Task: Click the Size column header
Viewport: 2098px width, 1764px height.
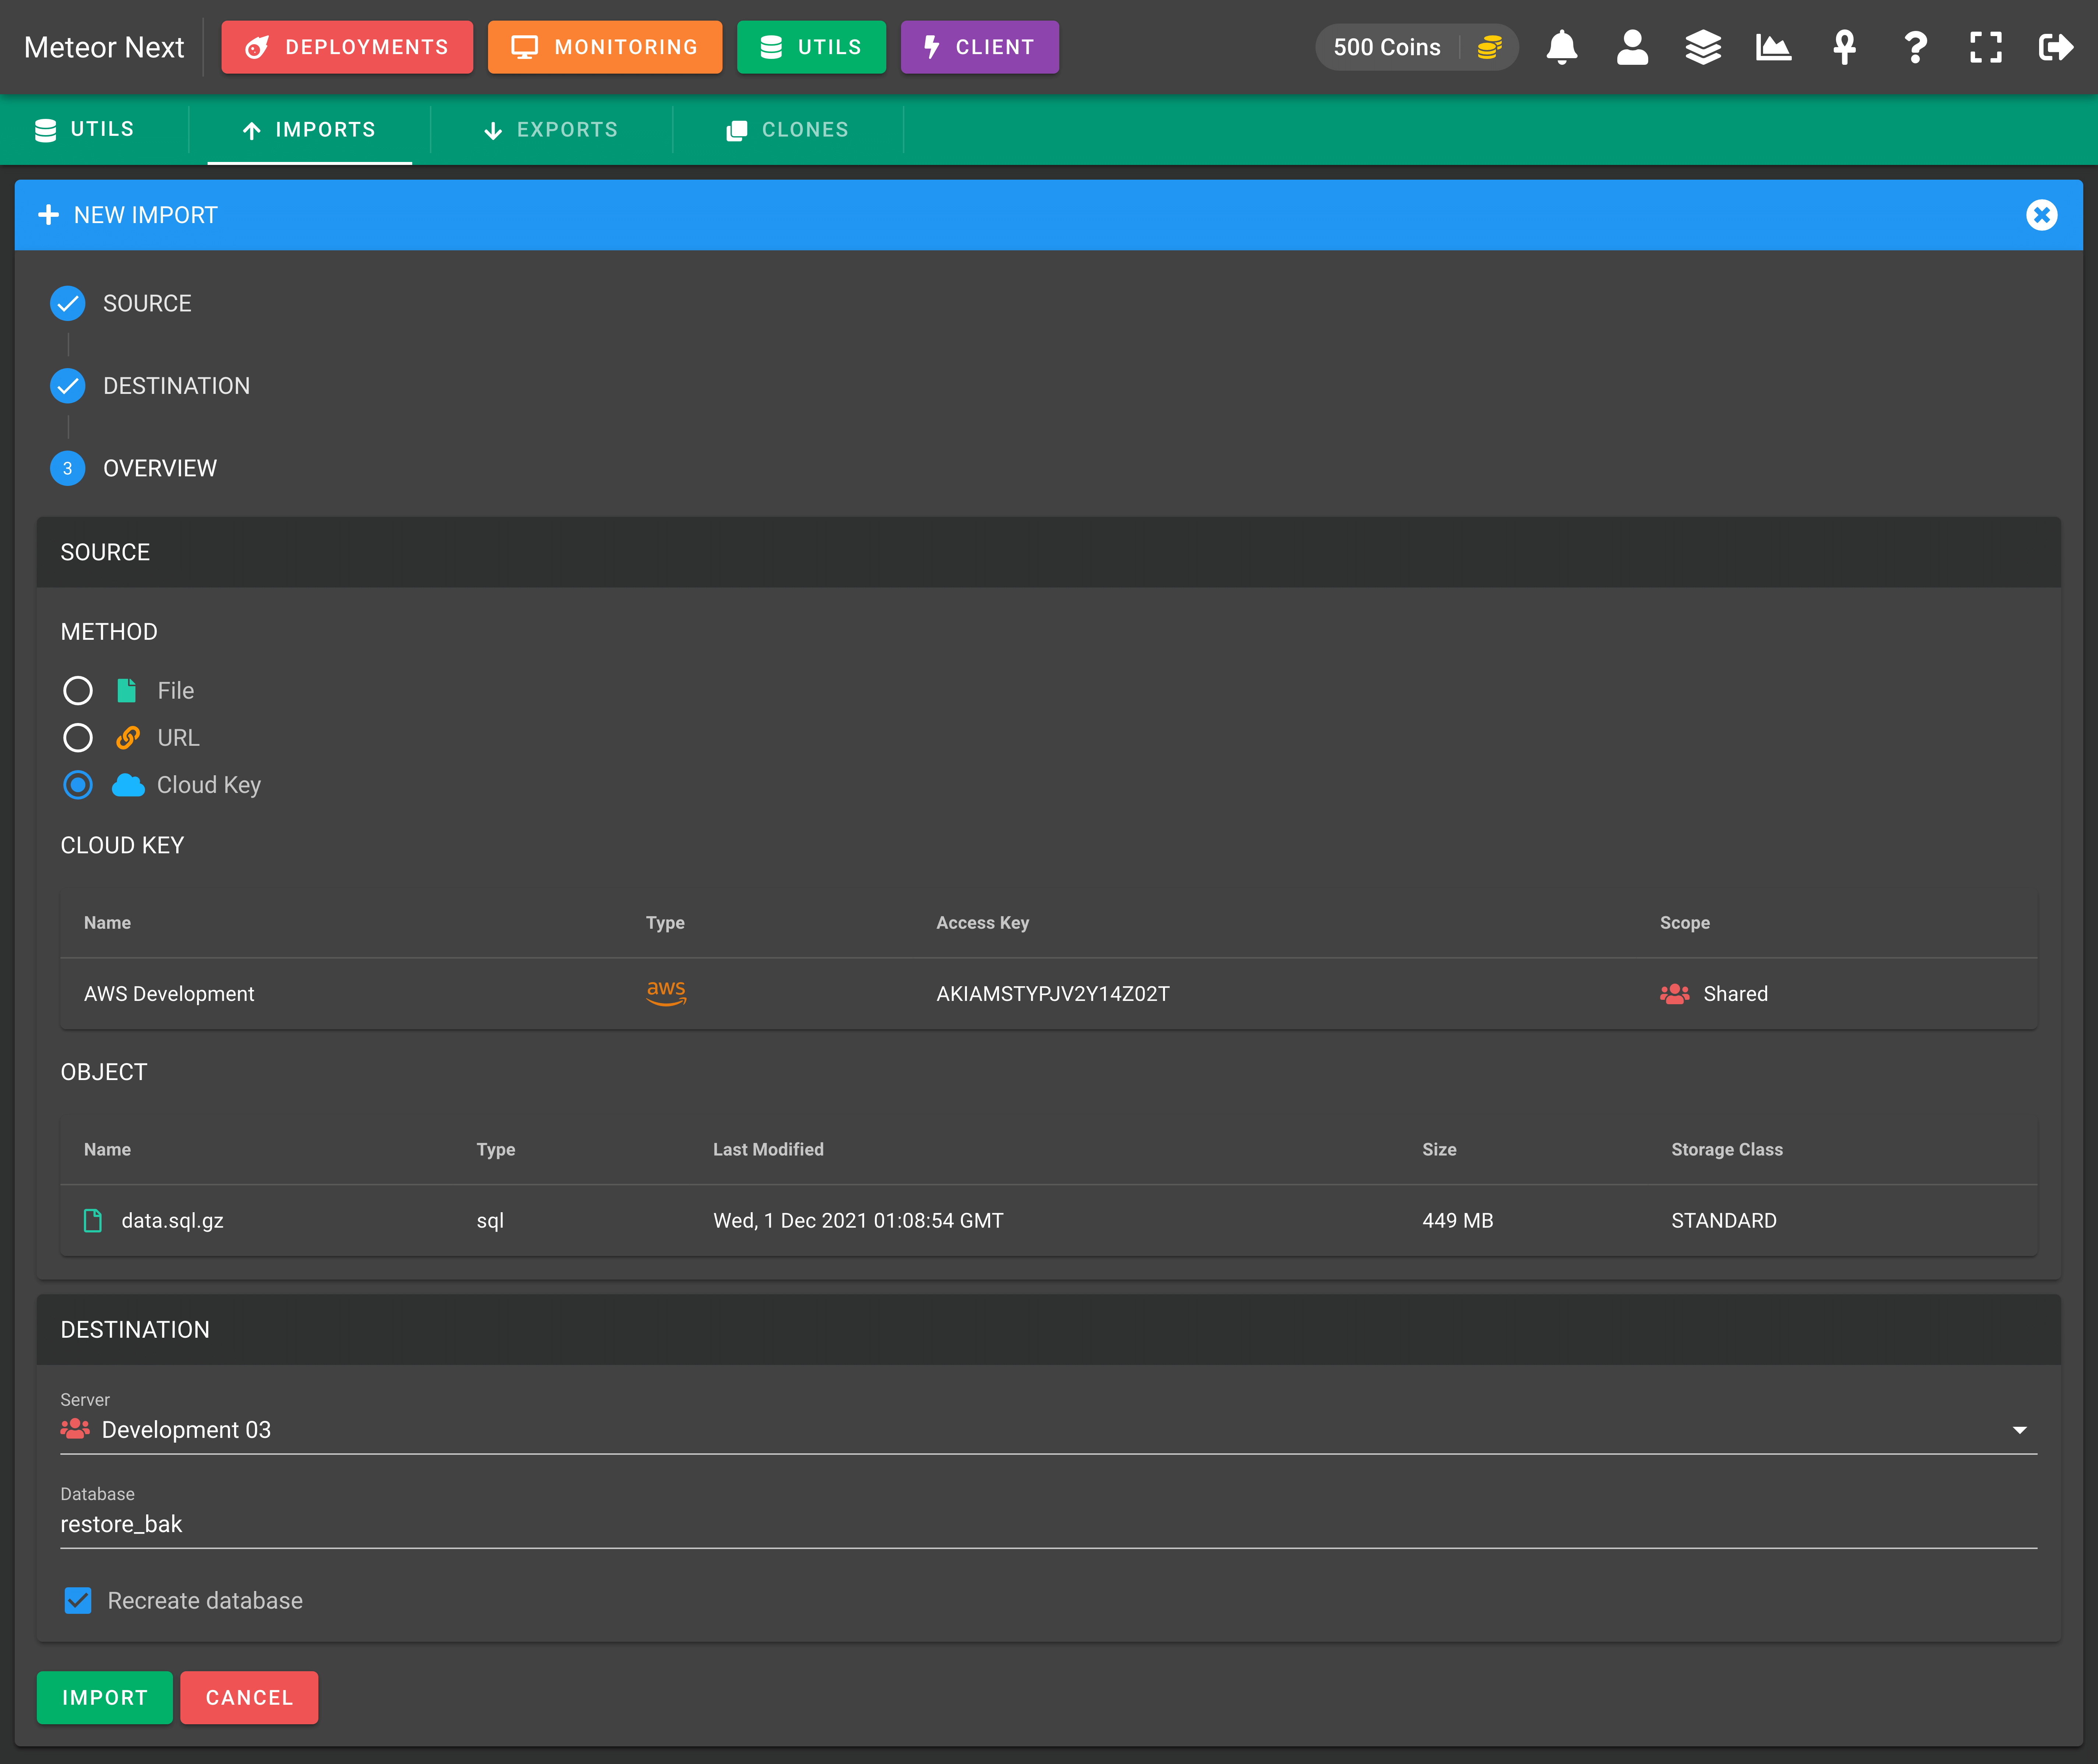Action: click(1439, 1150)
